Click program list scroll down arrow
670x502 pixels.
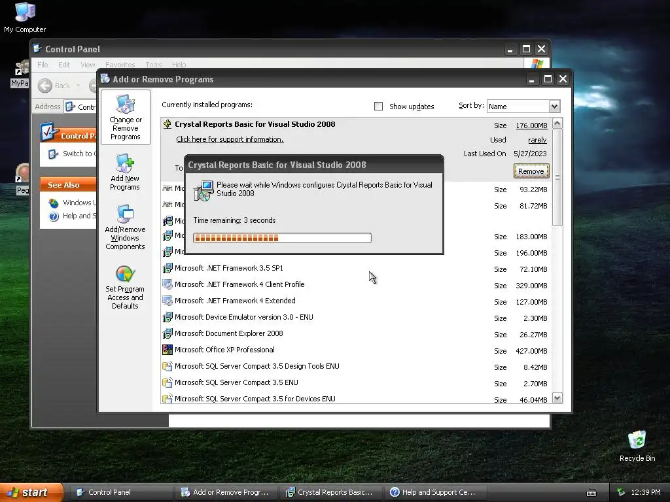point(557,398)
